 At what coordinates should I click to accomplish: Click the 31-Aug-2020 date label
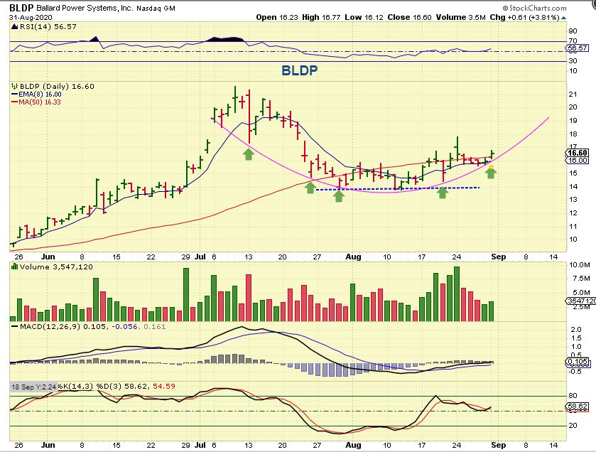[31, 18]
